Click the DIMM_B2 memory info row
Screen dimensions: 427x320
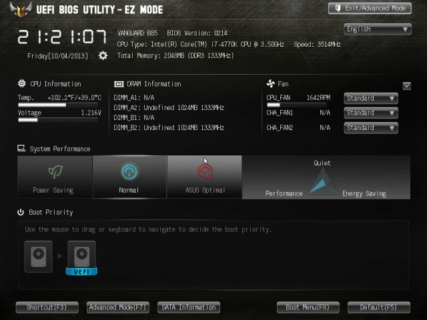(x=169, y=127)
